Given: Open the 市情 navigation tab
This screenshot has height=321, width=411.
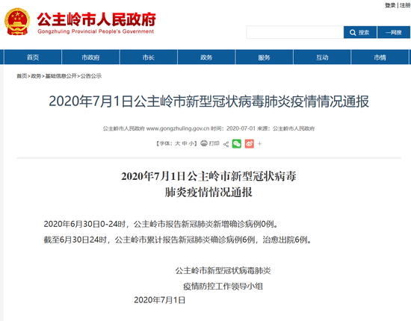Looking at the screenshot, I should [380, 57].
